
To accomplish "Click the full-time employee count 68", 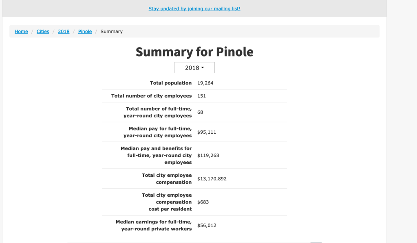I will [200, 112].
